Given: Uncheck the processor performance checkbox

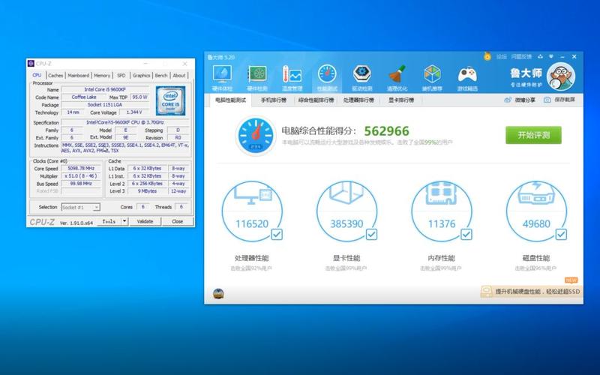Looking at the screenshot, I should 277,234.
